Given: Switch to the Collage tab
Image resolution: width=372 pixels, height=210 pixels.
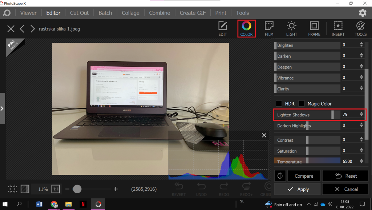Looking at the screenshot, I should [130, 13].
